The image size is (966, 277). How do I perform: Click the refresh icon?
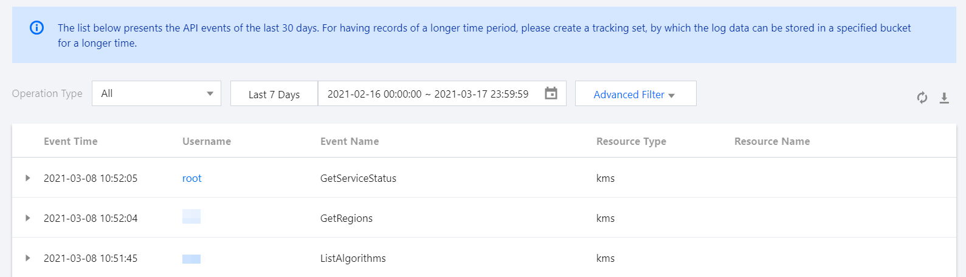click(x=922, y=98)
